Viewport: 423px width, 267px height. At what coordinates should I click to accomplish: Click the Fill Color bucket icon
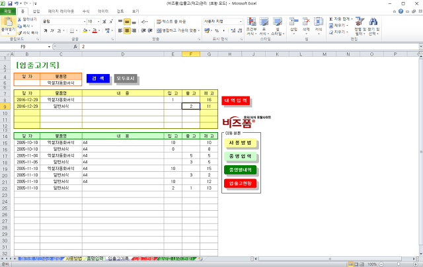tap(85, 30)
